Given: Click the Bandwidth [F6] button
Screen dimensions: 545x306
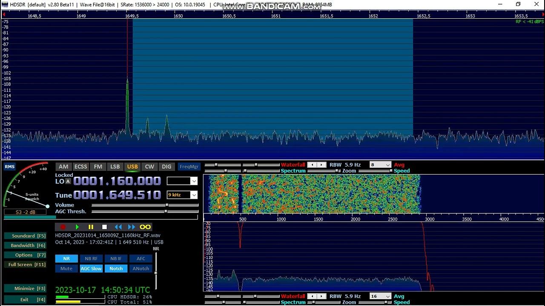Looking at the screenshot, I should 25,245.
